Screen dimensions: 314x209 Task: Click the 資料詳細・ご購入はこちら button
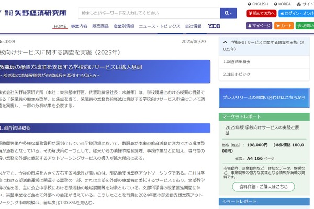coord(263,187)
